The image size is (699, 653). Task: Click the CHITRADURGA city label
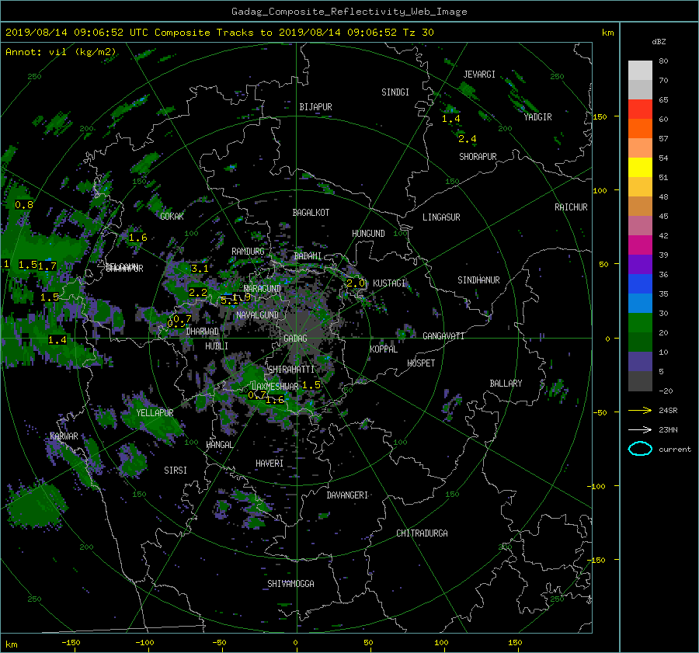point(423,533)
